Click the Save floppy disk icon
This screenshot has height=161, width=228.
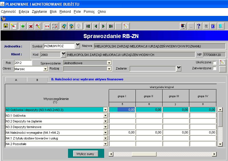click(x=6, y=26)
